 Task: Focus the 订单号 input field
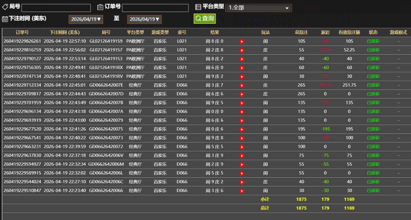155,8
